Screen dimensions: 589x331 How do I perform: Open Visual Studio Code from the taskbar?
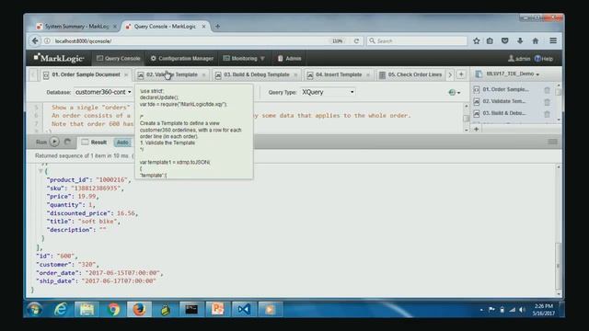click(243, 309)
